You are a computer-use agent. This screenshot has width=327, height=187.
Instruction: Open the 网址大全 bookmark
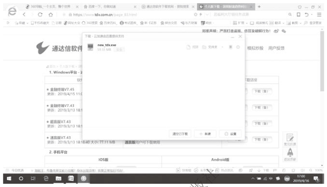click(72, 23)
